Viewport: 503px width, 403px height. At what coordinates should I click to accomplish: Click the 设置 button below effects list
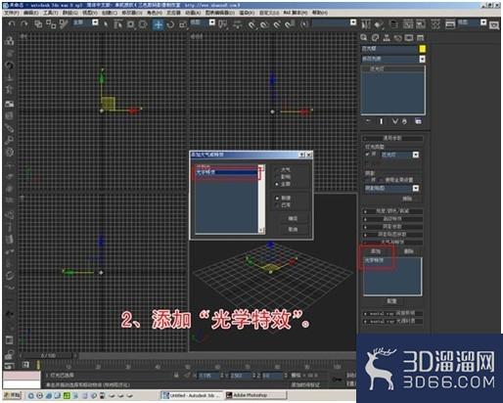391,300
